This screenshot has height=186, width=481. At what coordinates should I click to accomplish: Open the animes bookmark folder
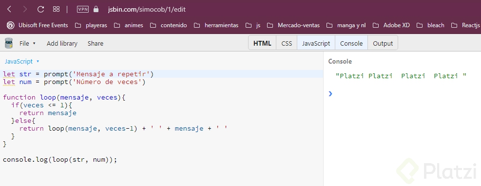point(128,25)
